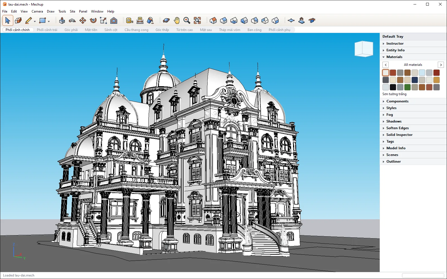Open the Camera menu
Screen dimensions: 447x279
coord(37,11)
